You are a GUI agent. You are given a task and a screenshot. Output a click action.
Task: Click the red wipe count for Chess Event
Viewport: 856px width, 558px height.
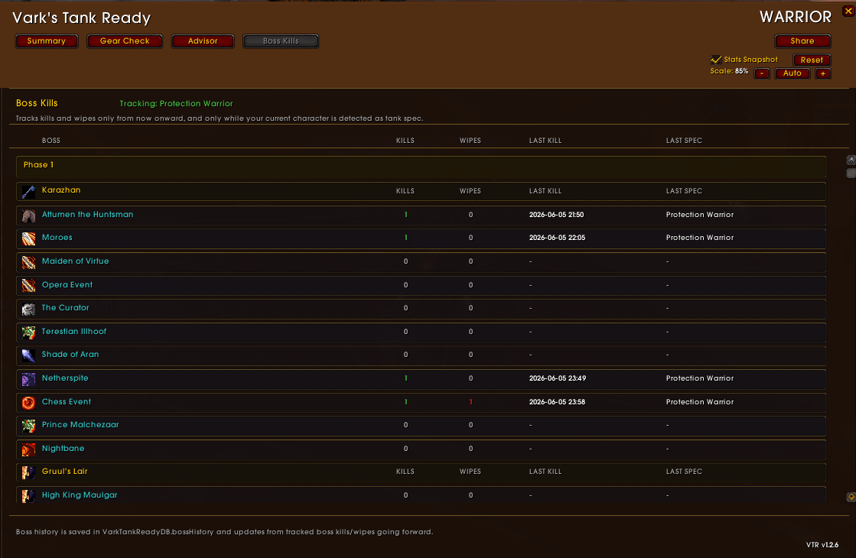coord(470,402)
